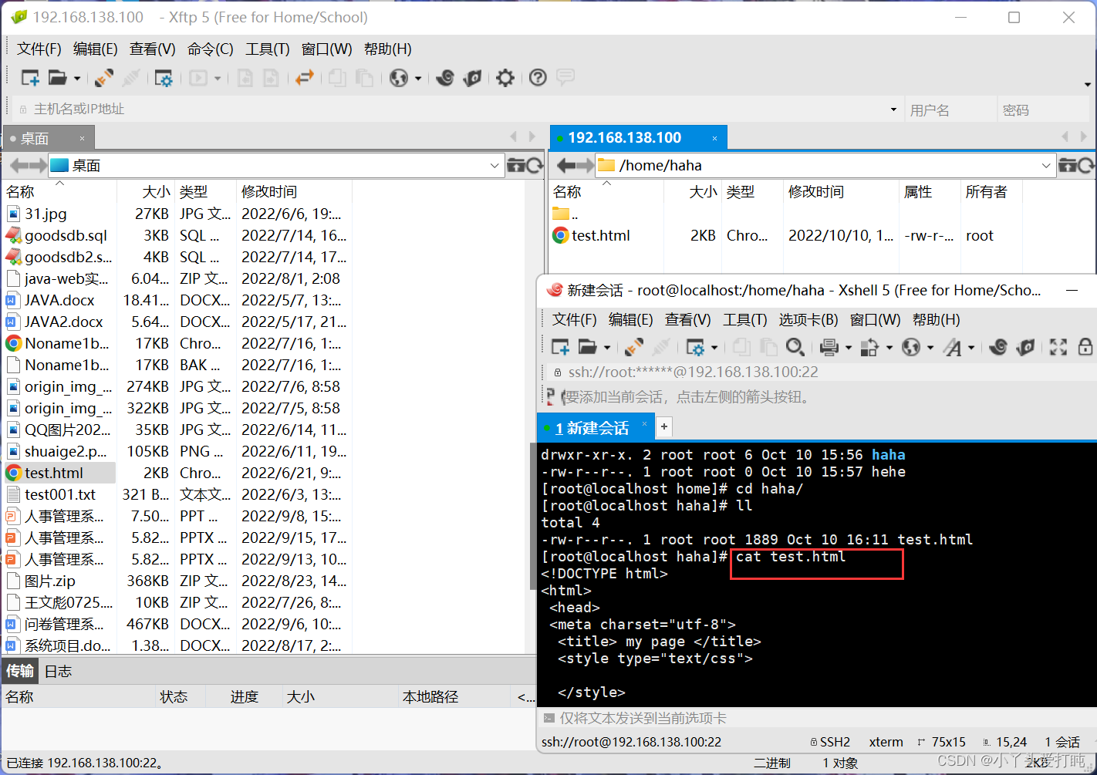
Task: Add a new tab with plus button in Xshell
Action: (x=664, y=426)
